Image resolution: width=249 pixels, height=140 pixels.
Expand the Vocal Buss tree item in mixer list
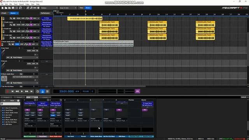click(1, 110)
